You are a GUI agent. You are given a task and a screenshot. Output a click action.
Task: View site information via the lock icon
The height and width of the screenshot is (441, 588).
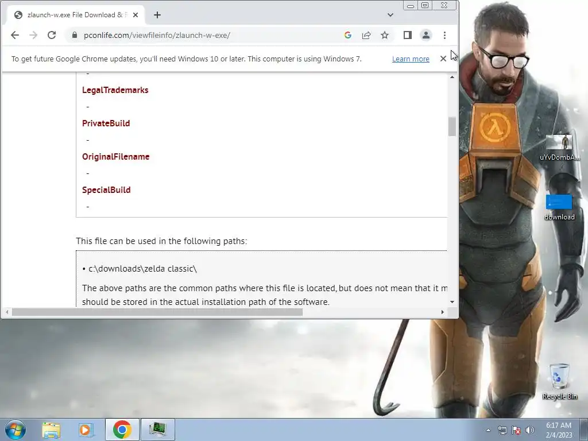tap(75, 35)
